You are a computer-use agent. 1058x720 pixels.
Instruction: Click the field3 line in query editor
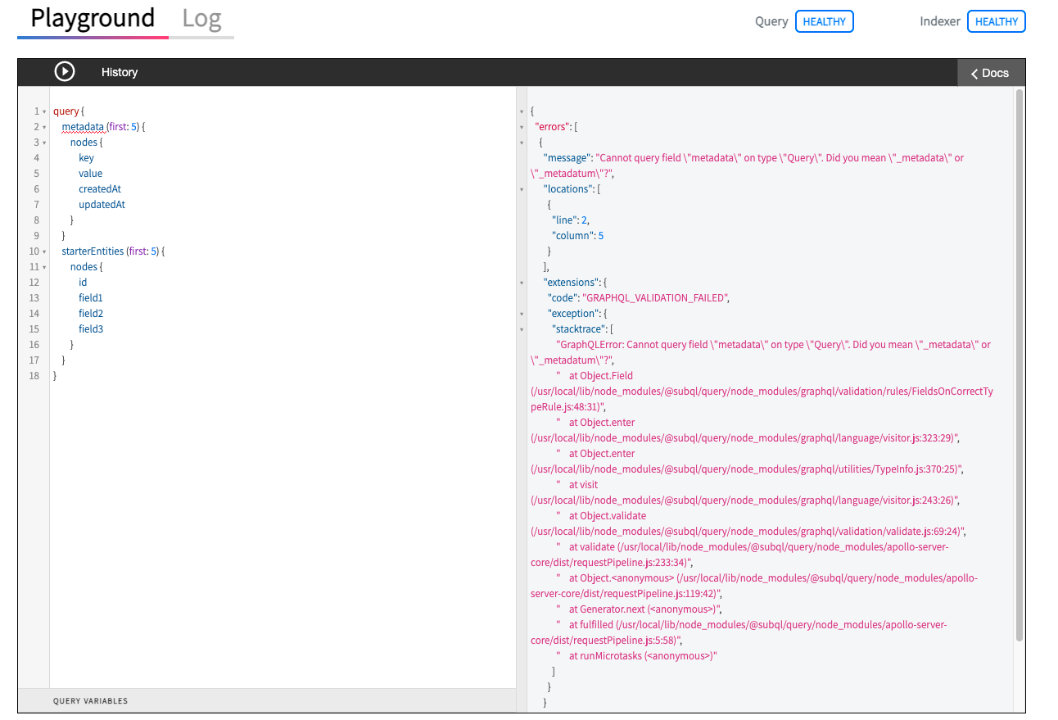pos(91,329)
